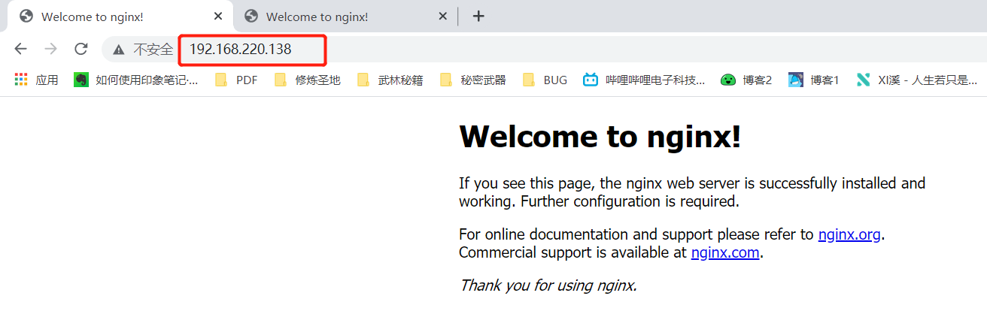The width and height of the screenshot is (987, 320).
Task: Switch to the second Welcome to nginx tab
Action: click(345, 17)
